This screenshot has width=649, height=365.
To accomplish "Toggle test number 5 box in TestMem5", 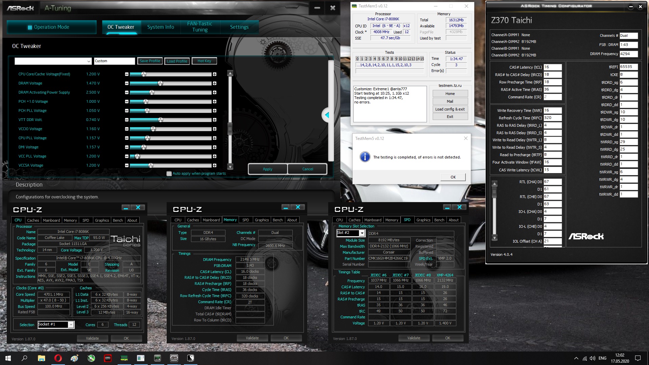I will point(379,59).
